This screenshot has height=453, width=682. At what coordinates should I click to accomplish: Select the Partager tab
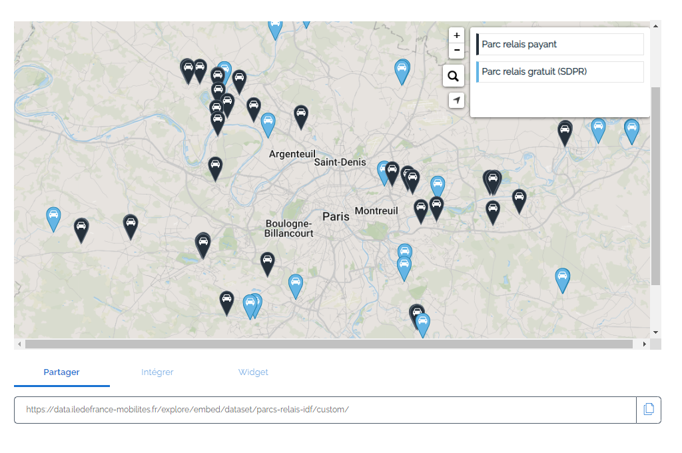click(61, 372)
